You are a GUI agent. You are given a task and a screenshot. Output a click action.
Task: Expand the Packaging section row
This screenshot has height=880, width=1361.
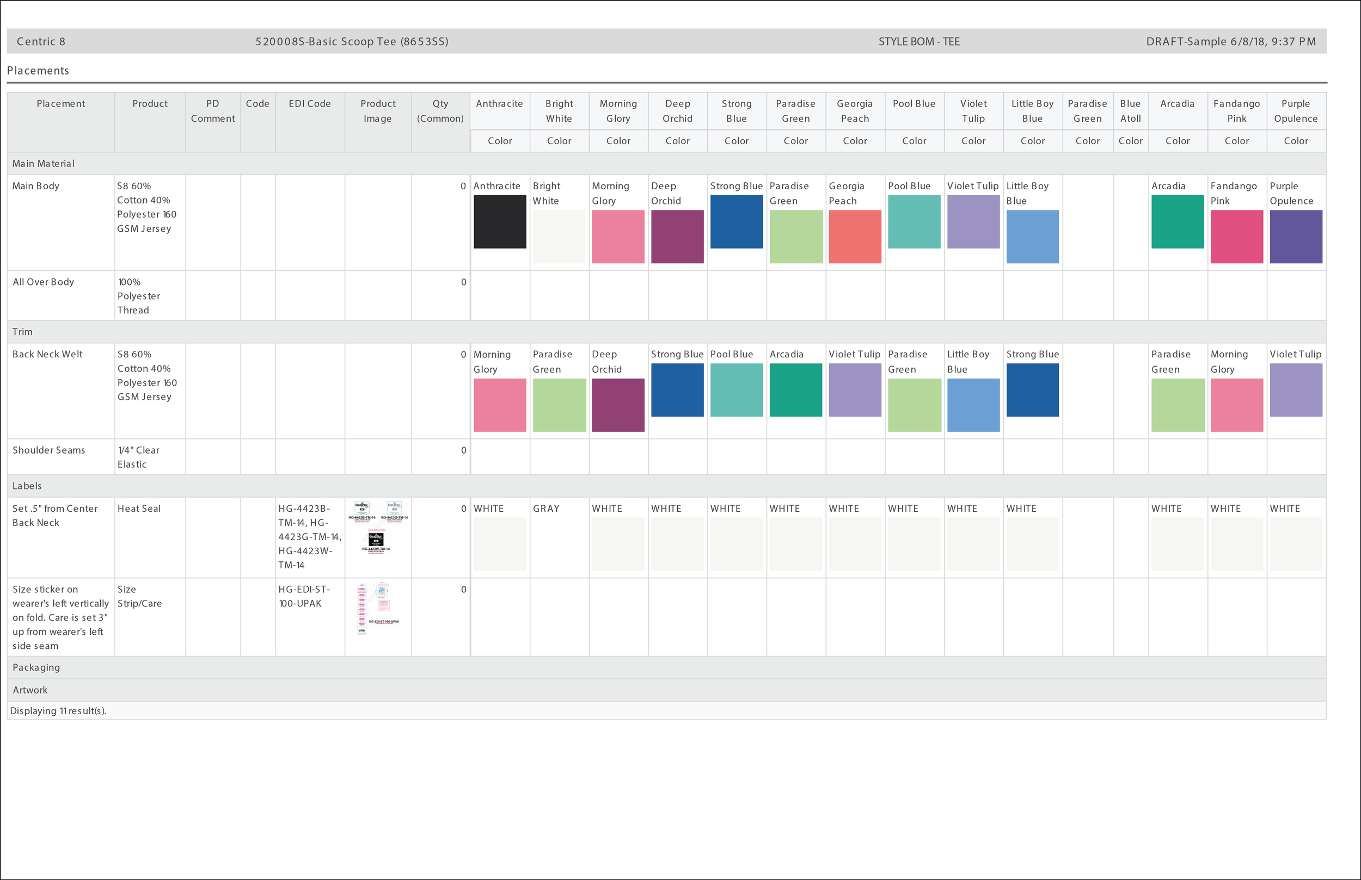[36, 667]
